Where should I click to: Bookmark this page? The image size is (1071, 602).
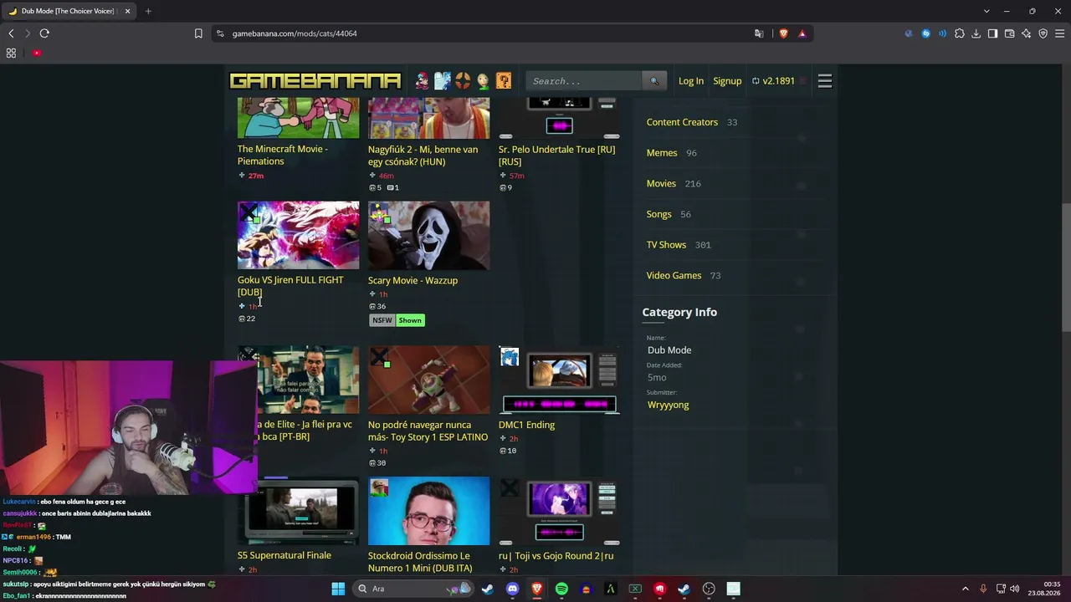click(198, 33)
